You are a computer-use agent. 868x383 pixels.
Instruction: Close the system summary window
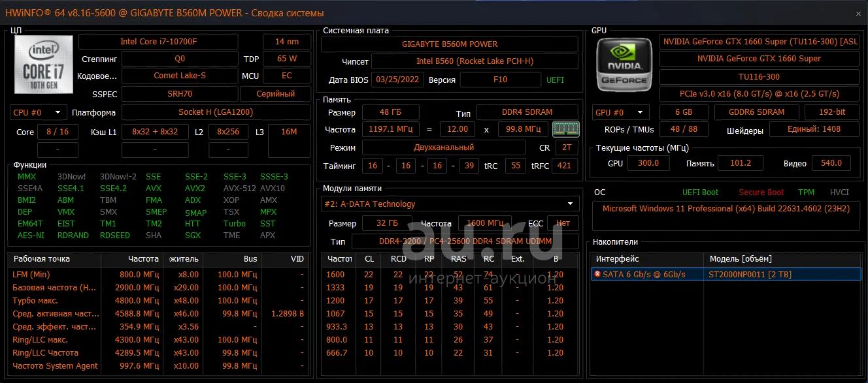(858, 14)
